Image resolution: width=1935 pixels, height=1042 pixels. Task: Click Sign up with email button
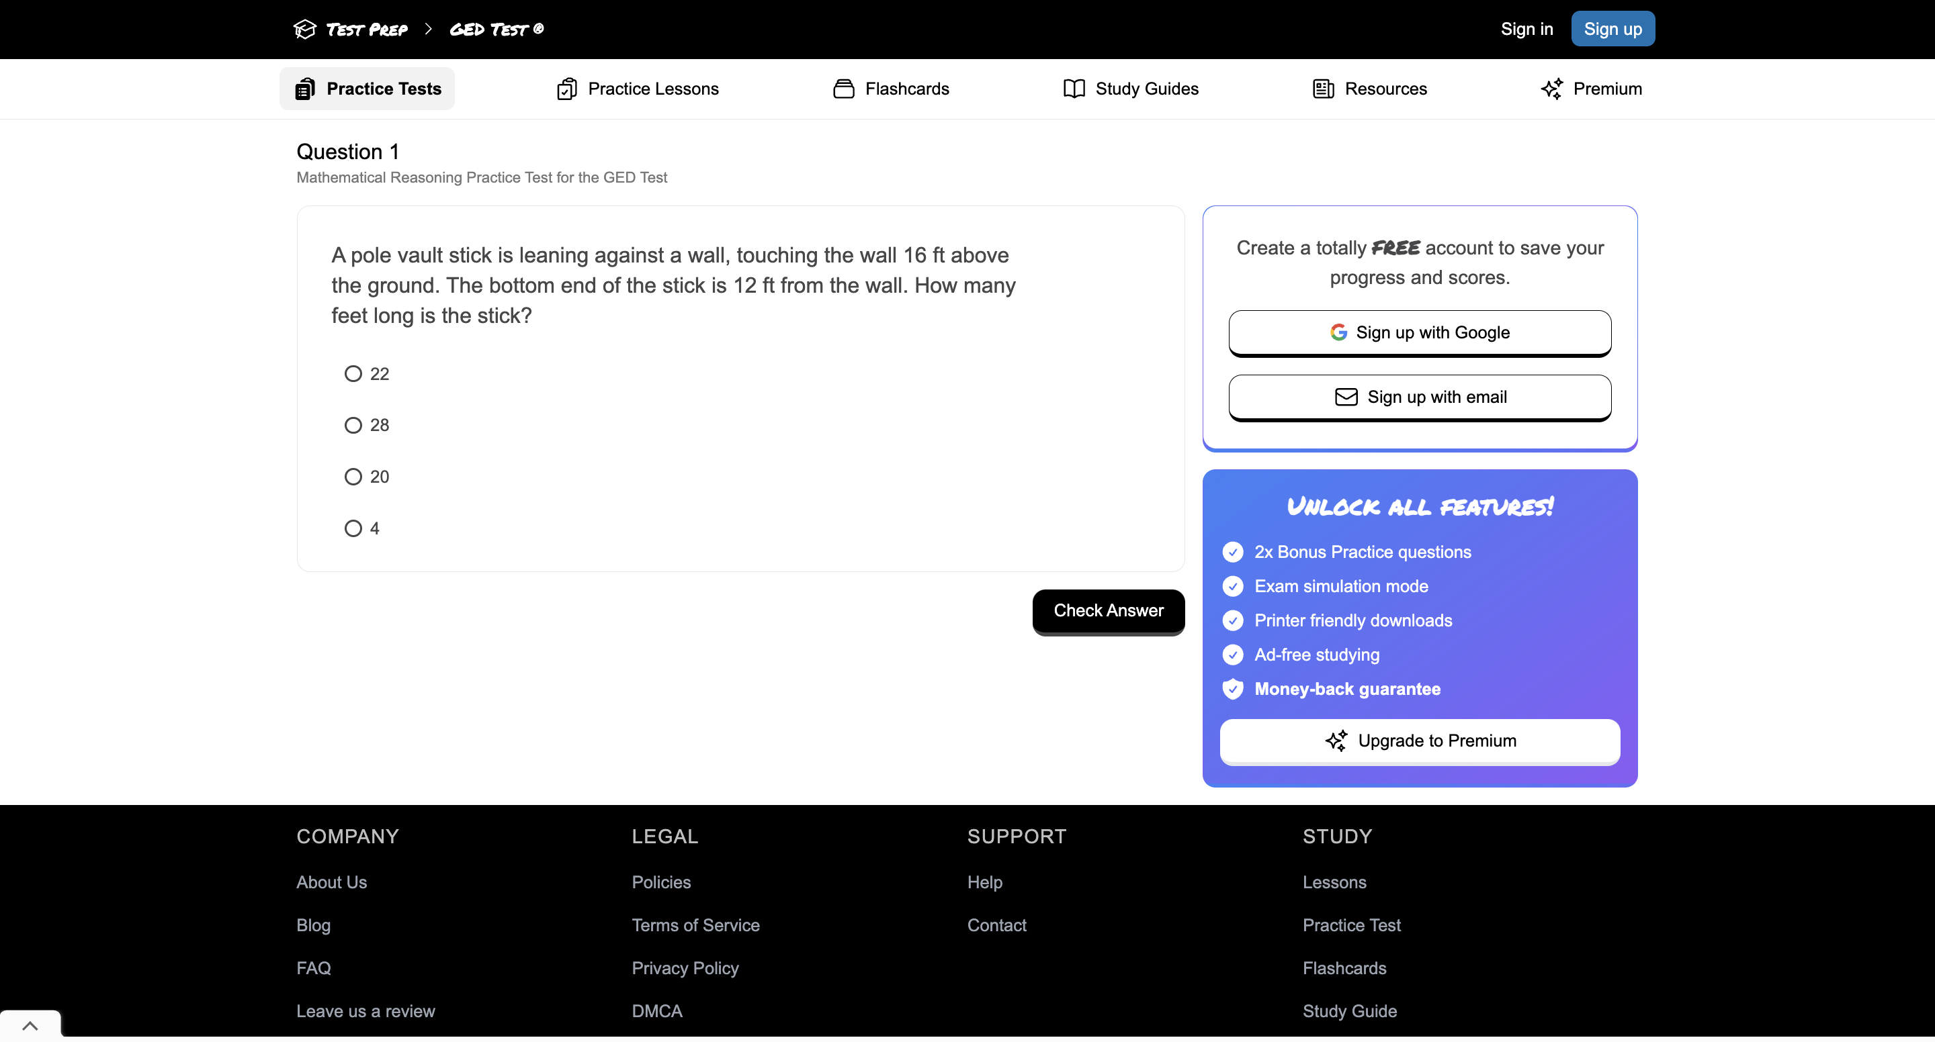point(1419,396)
